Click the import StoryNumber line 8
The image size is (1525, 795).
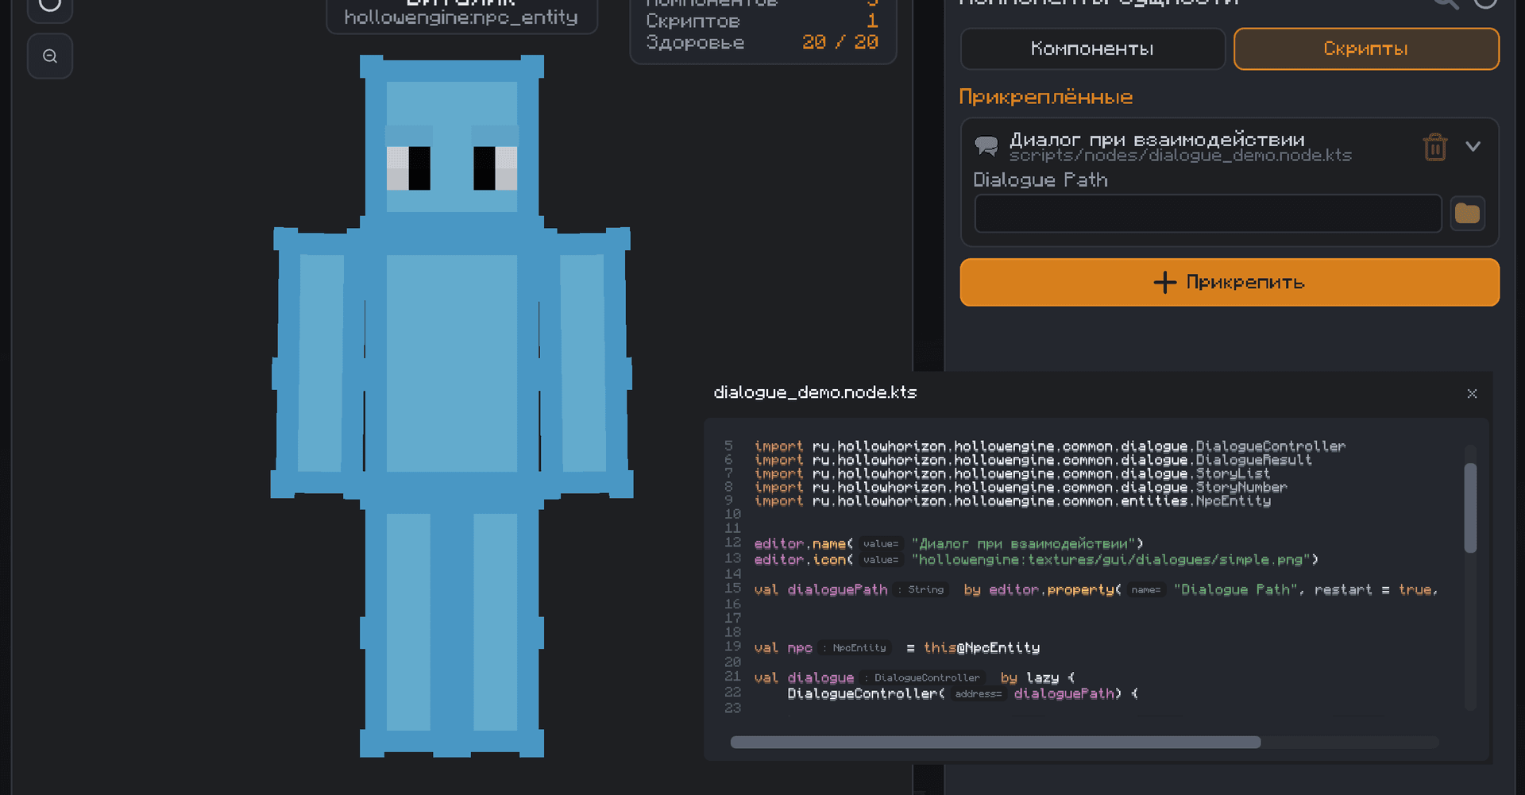[1021, 488]
